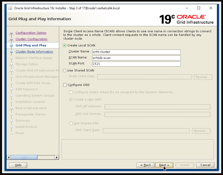
Task: Click the SCAN Name input field
Action: click(x=136, y=58)
